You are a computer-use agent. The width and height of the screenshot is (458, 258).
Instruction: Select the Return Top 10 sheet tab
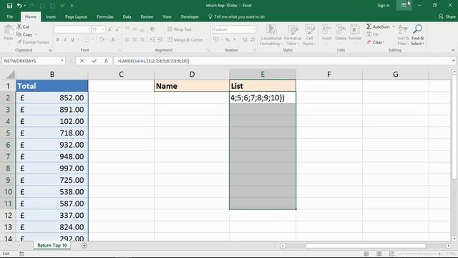pyautogui.click(x=52, y=245)
